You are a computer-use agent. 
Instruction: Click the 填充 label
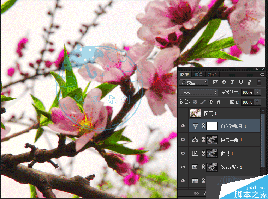[234, 102]
